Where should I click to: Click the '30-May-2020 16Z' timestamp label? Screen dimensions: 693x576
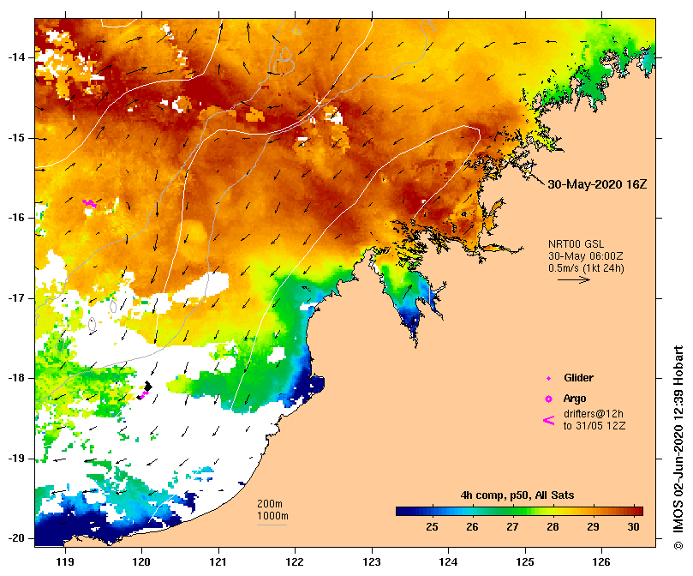pos(597,184)
